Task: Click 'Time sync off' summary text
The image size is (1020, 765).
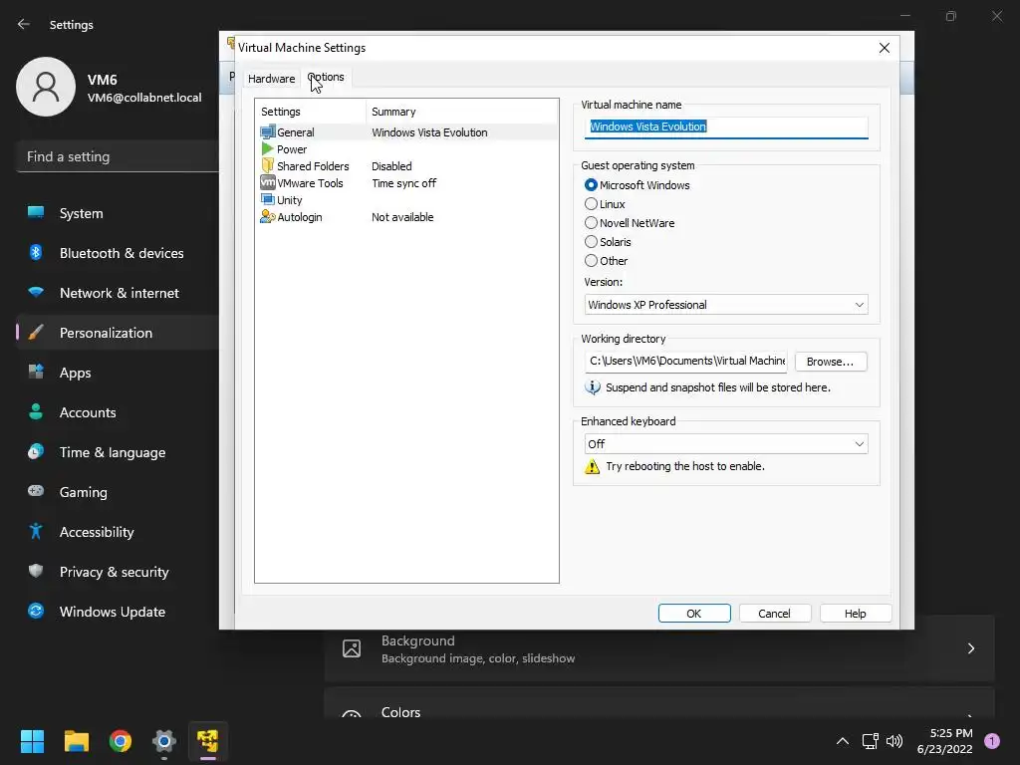Action: (404, 183)
